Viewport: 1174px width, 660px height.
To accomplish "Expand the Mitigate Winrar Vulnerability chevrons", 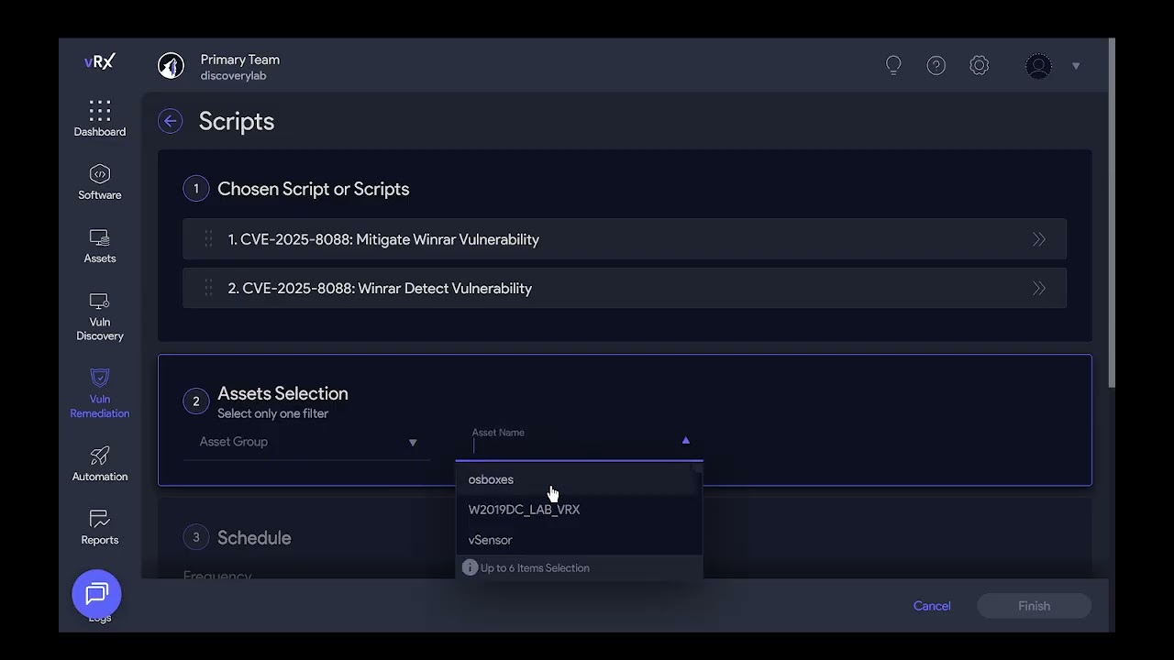I will point(1039,239).
